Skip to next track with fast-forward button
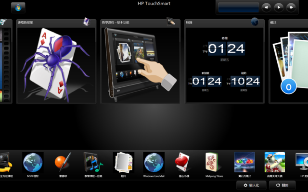Screen dimensions: 308x192 click(291, 8)
